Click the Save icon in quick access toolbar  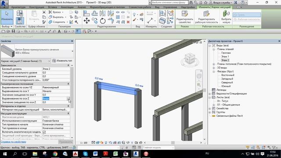[13, 31]
